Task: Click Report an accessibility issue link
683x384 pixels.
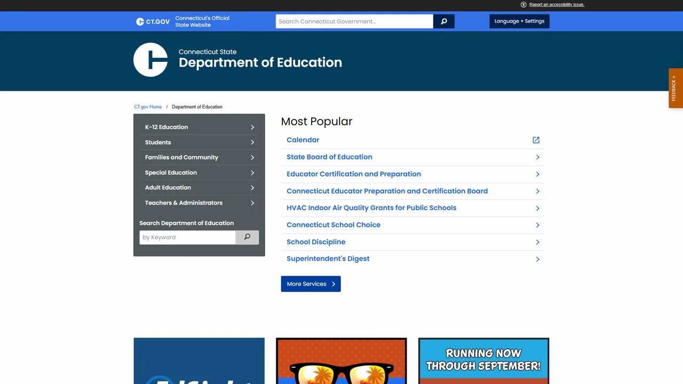Action: tap(557, 5)
